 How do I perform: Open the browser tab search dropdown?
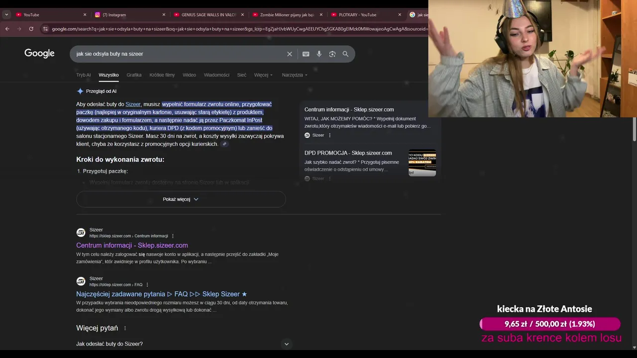(6, 14)
